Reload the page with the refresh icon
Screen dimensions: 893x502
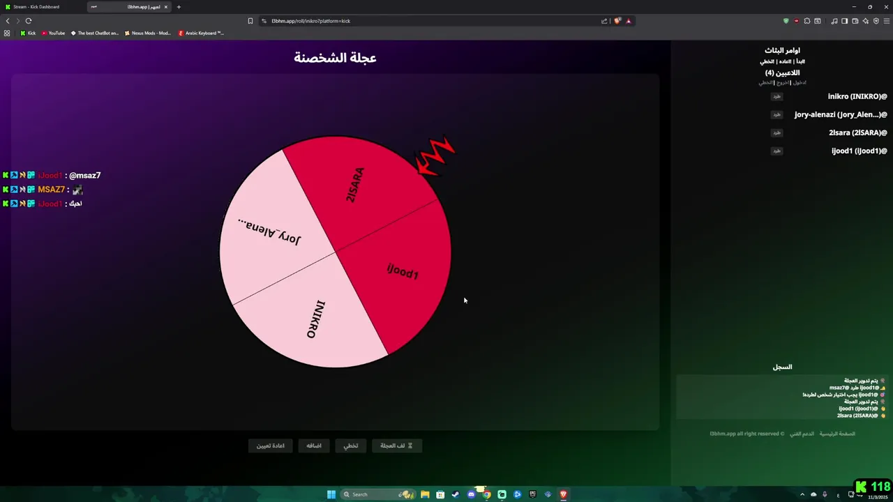click(x=29, y=21)
